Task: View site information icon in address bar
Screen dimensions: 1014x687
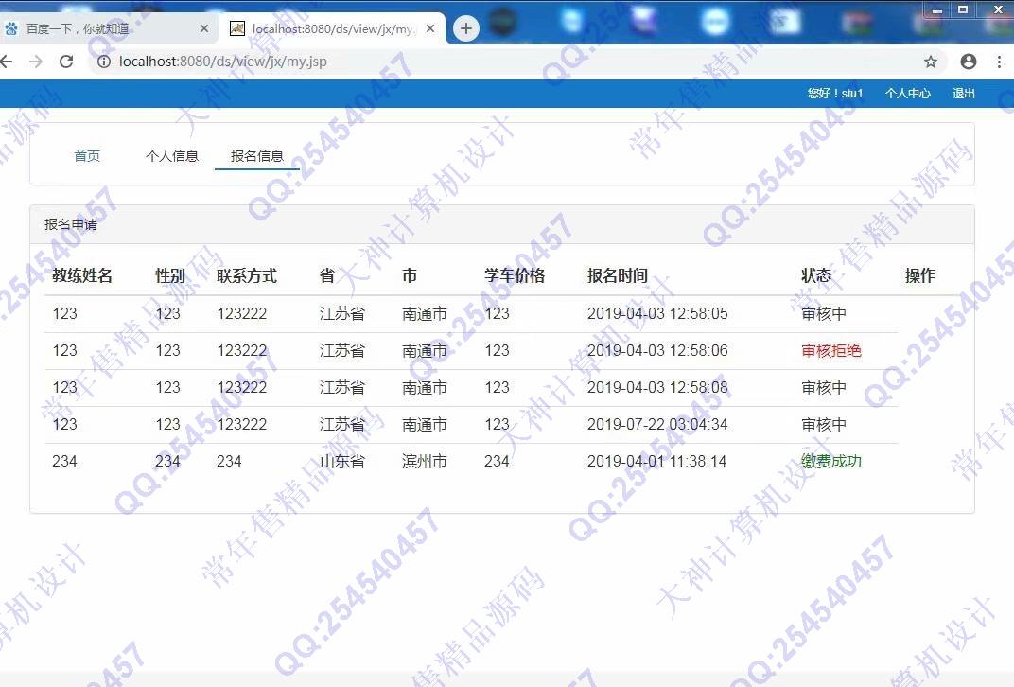Action: [x=103, y=62]
